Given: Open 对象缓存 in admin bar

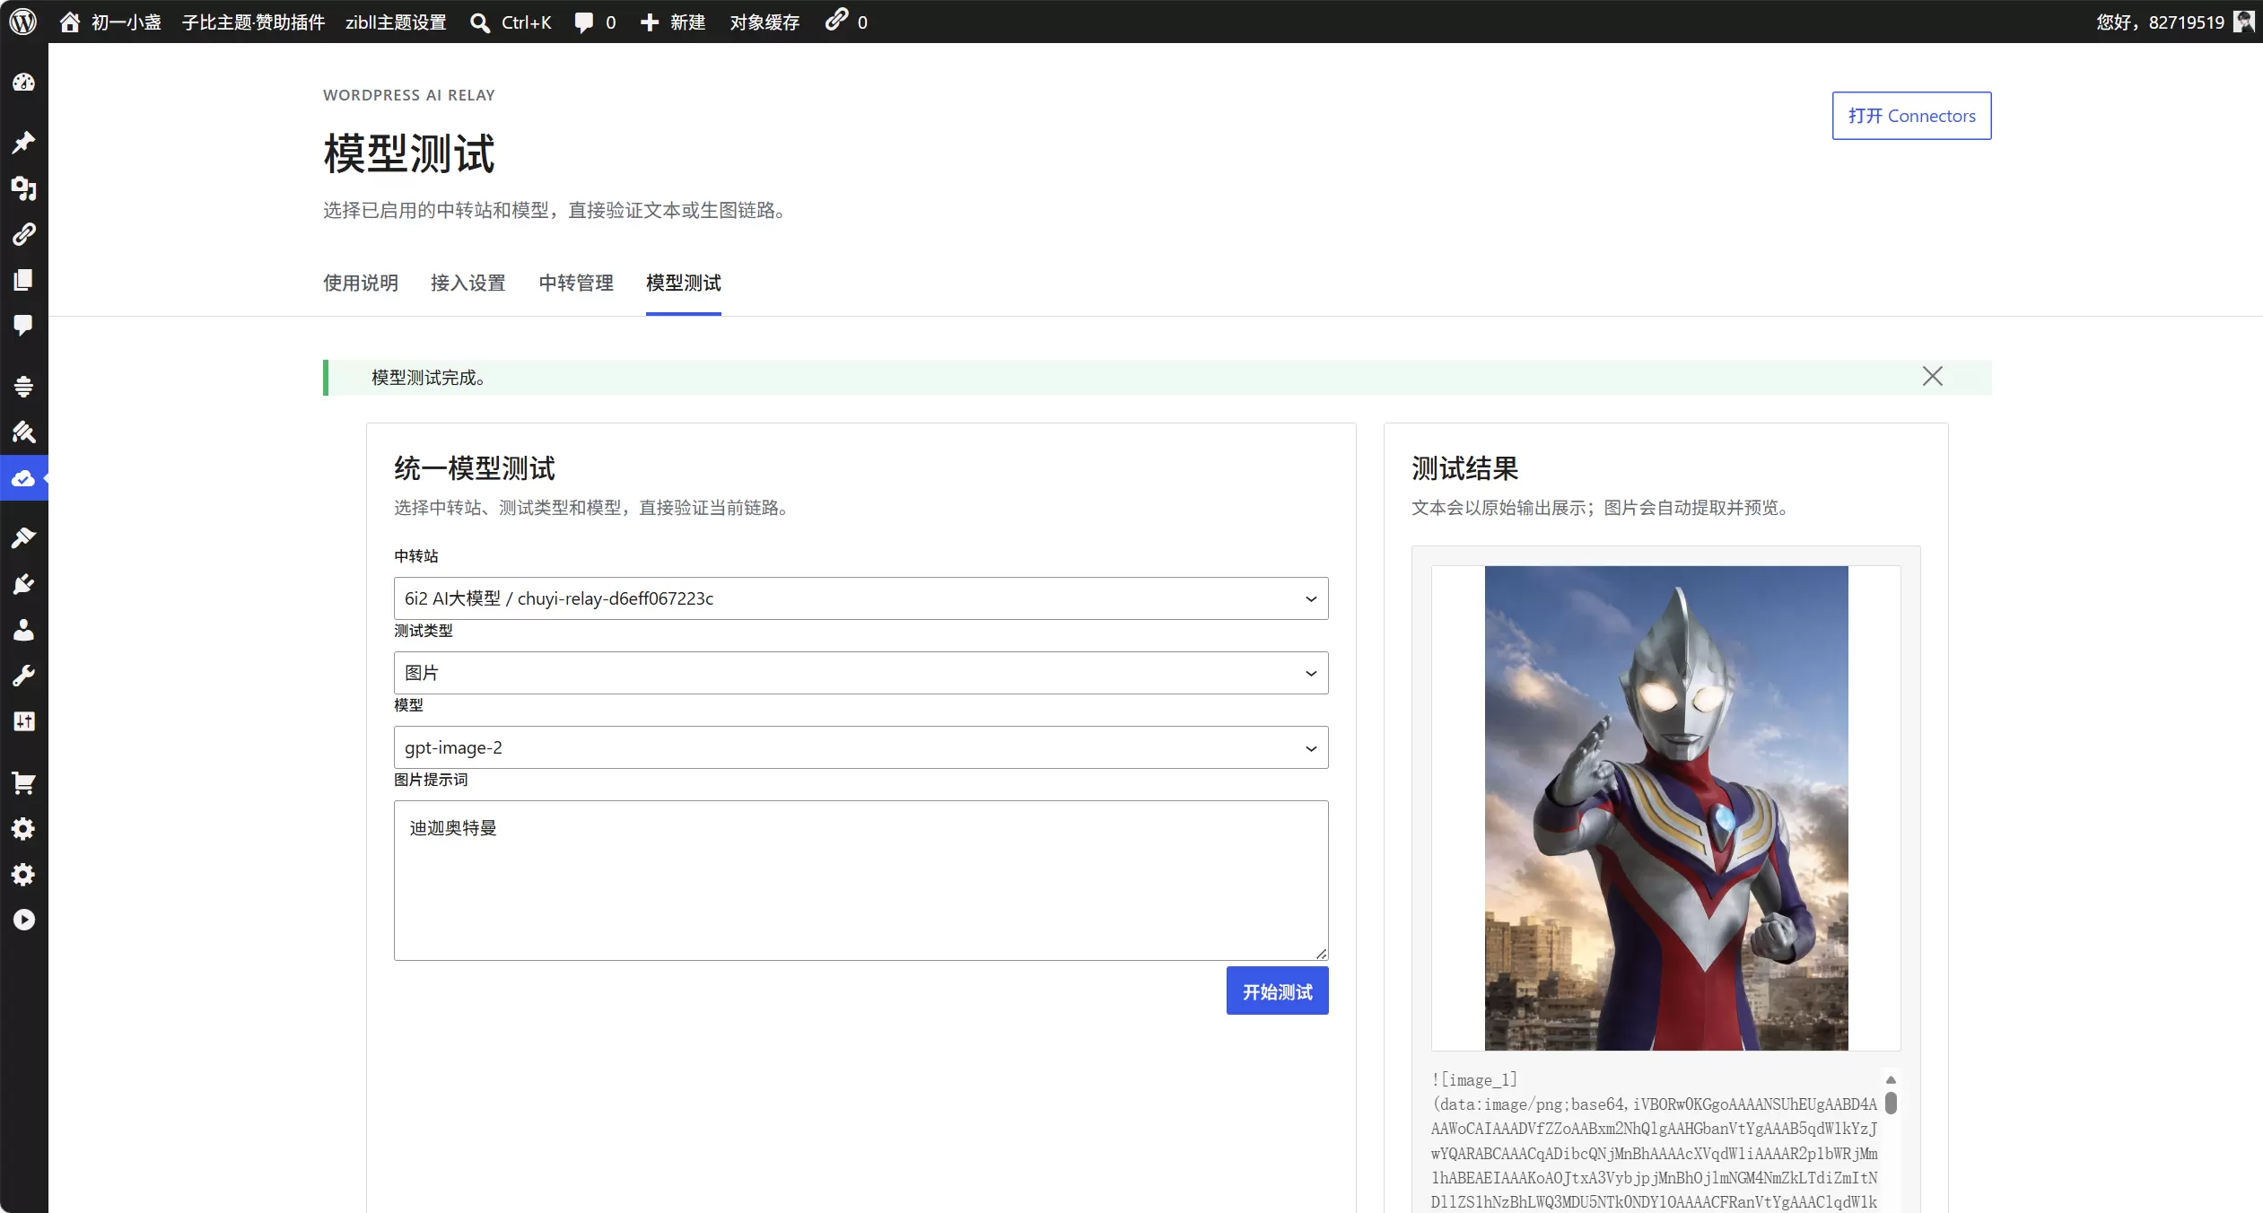Looking at the screenshot, I should pyautogui.click(x=765, y=22).
